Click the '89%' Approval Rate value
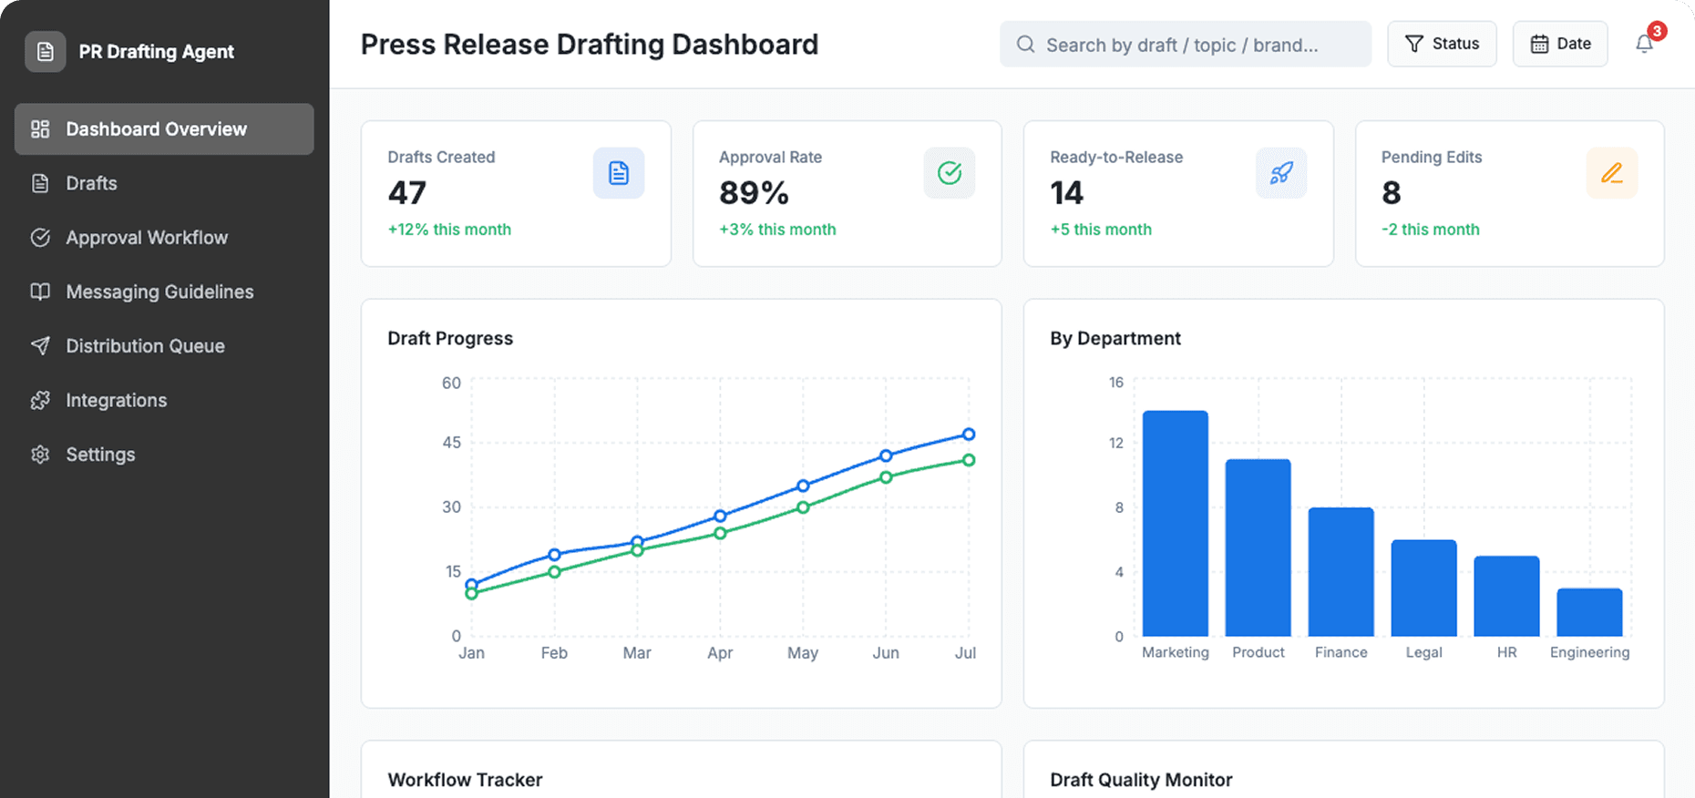The image size is (1695, 798). click(x=754, y=193)
